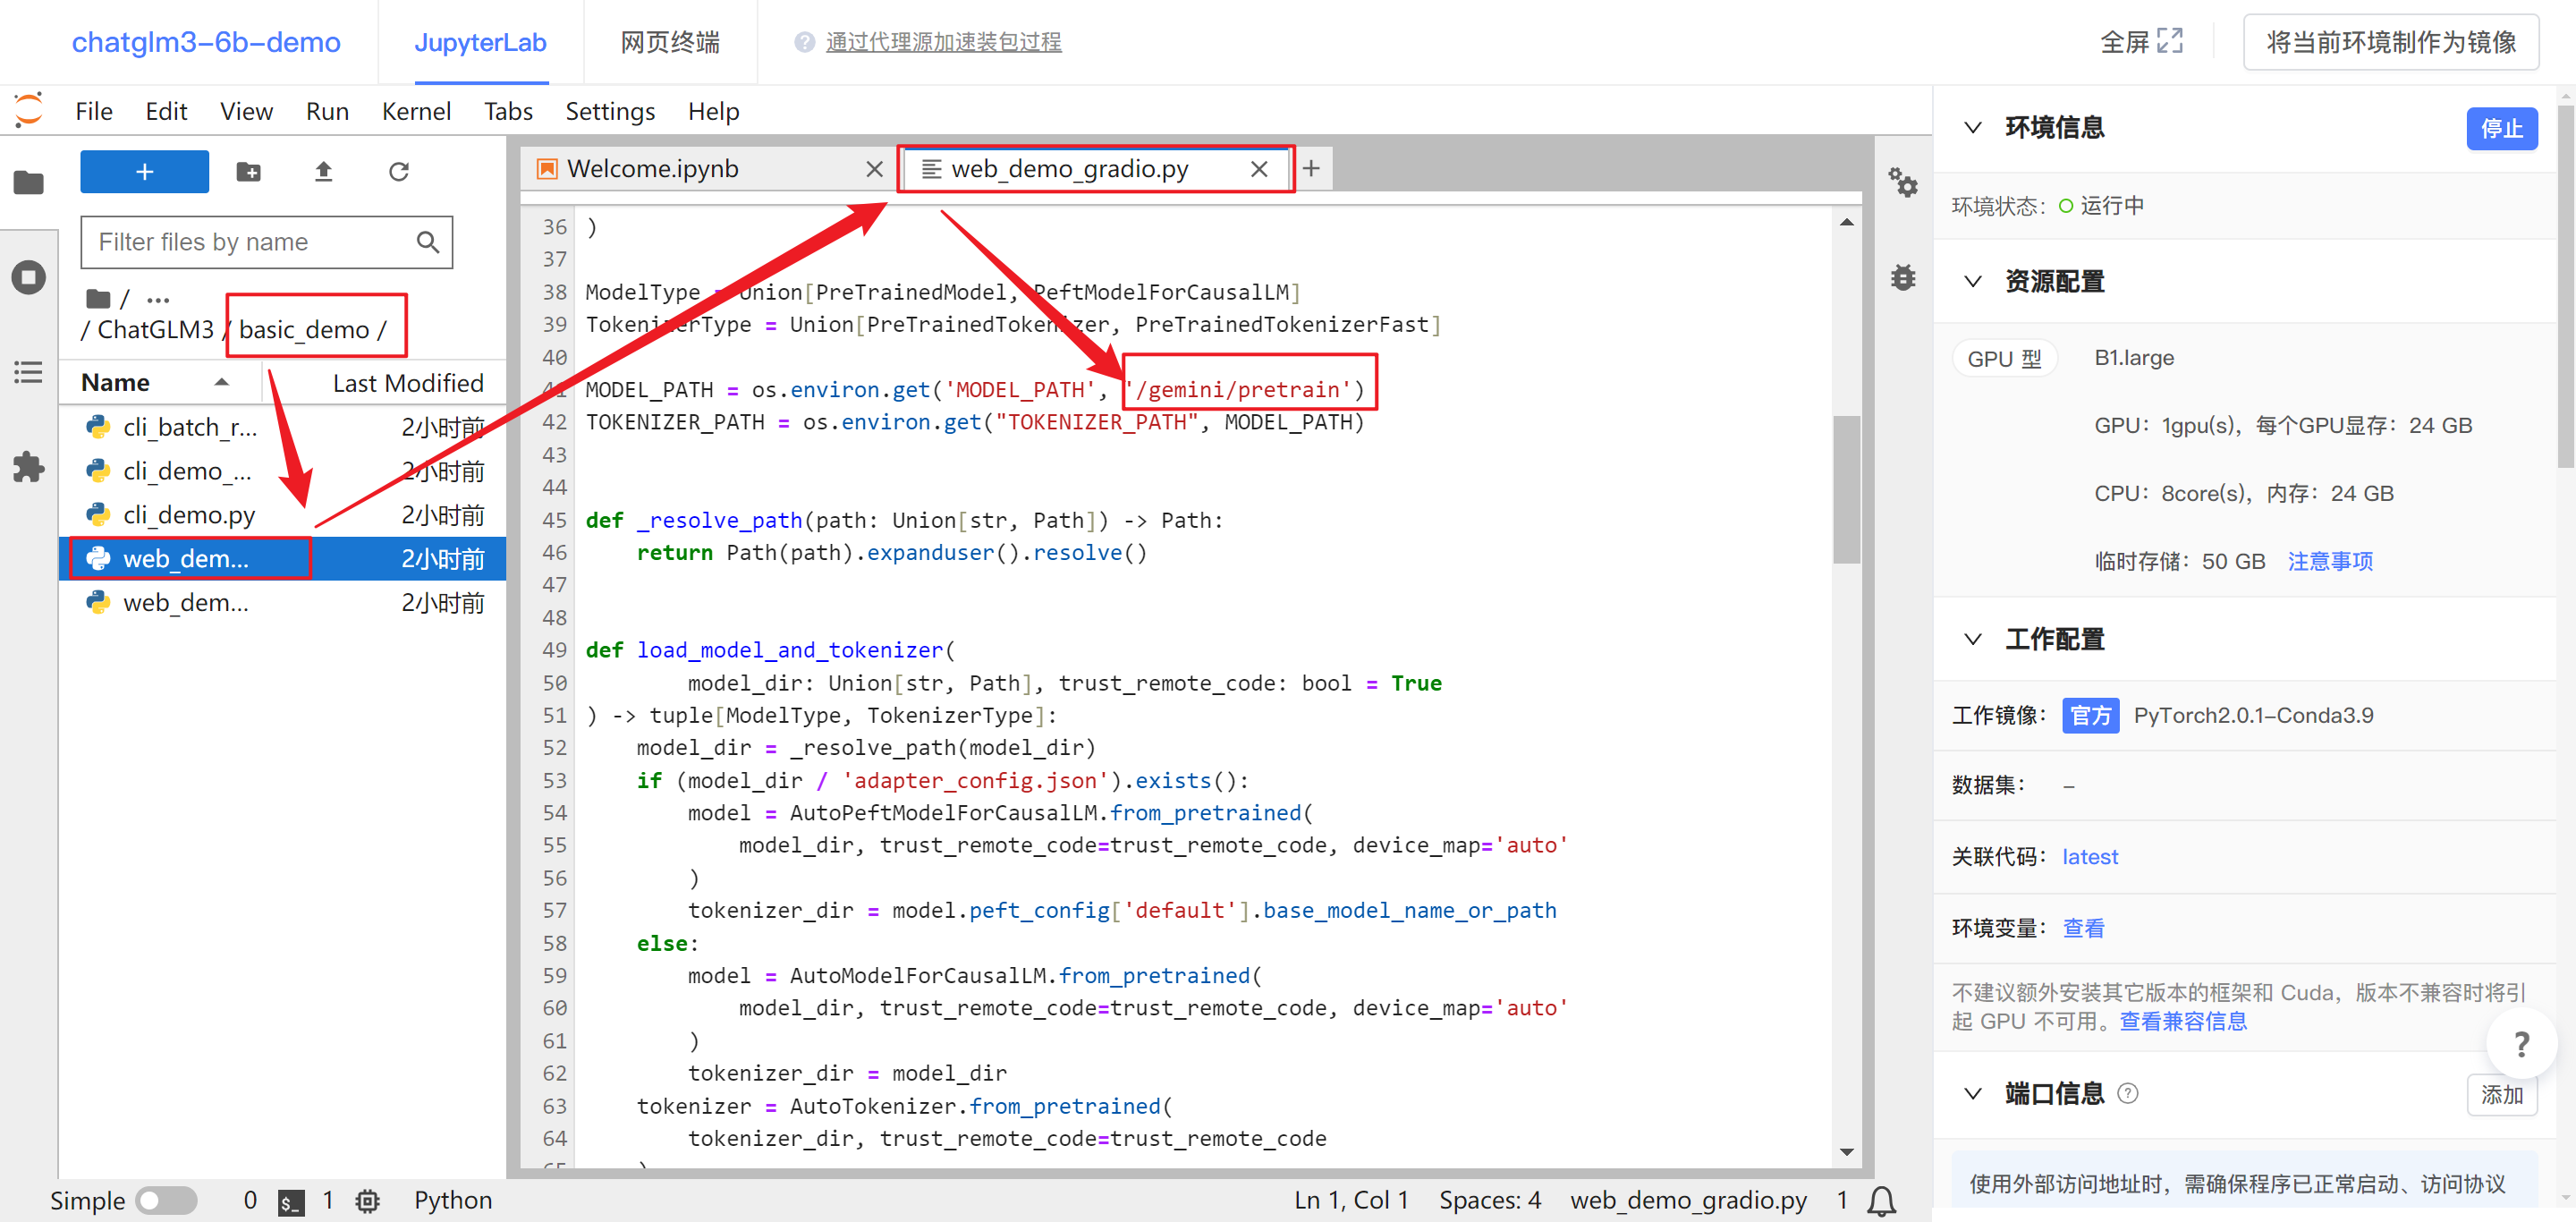Click the upload files icon
This screenshot has height=1222, width=2576.
click(323, 172)
